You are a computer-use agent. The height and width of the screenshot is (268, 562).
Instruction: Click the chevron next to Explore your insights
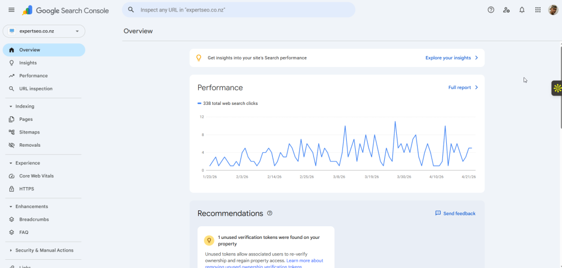pyautogui.click(x=476, y=58)
